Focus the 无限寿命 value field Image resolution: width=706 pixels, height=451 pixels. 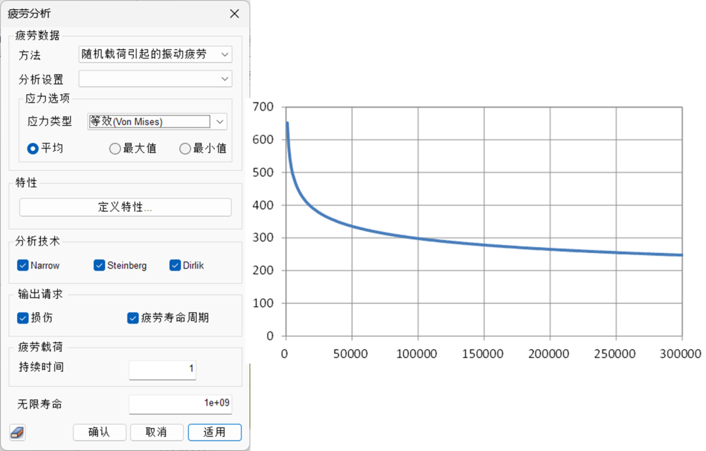tap(180, 403)
